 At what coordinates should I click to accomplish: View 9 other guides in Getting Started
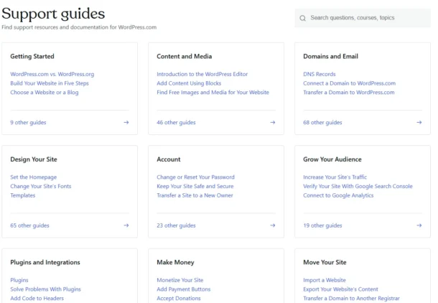(x=28, y=122)
